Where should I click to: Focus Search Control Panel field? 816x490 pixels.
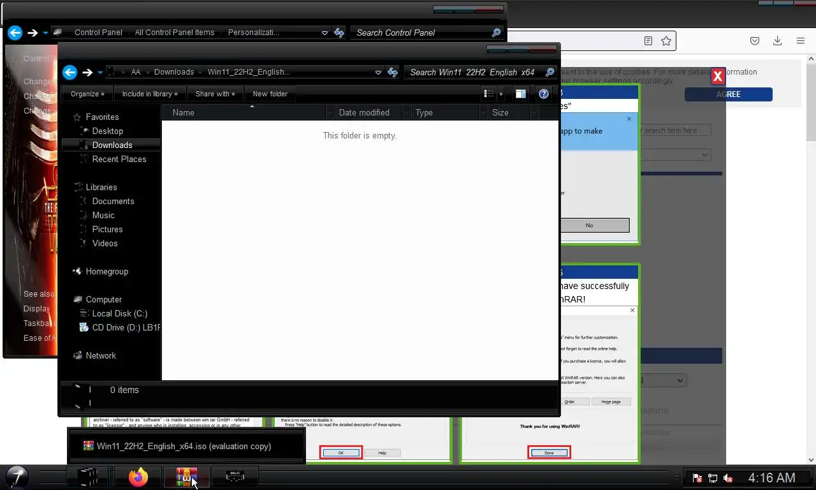click(422, 33)
